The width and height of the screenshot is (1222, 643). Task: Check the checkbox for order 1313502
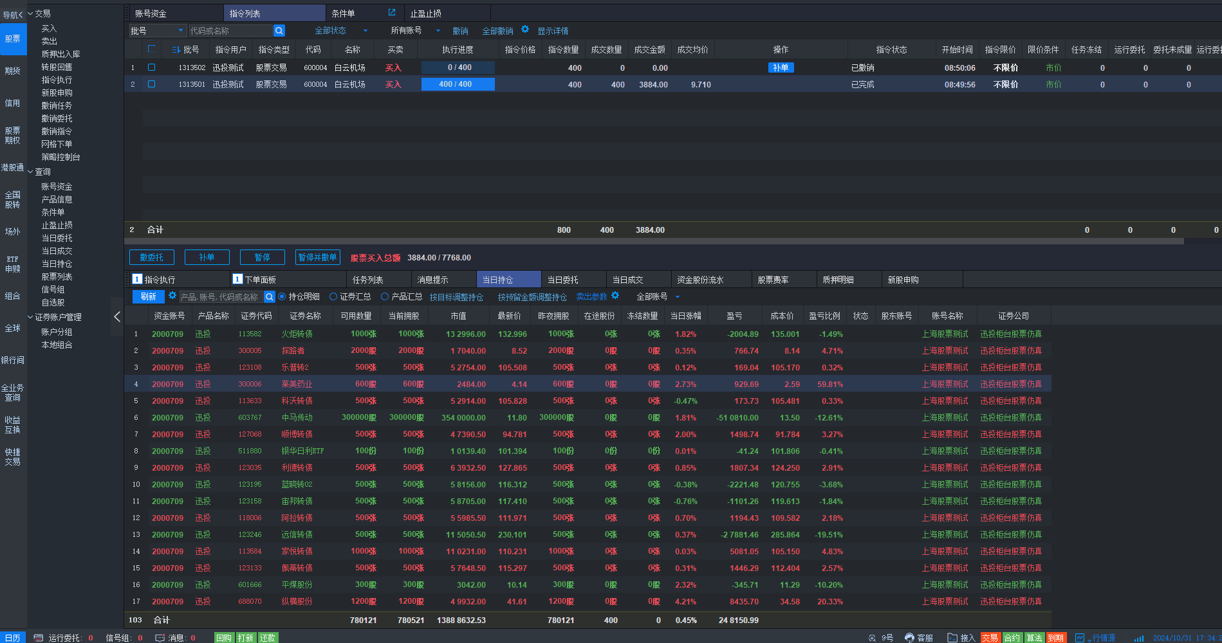(x=152, y=68)
